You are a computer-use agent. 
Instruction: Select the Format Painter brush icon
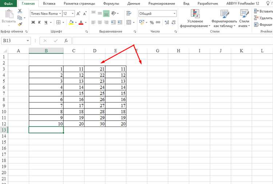[x=20, y=24]
